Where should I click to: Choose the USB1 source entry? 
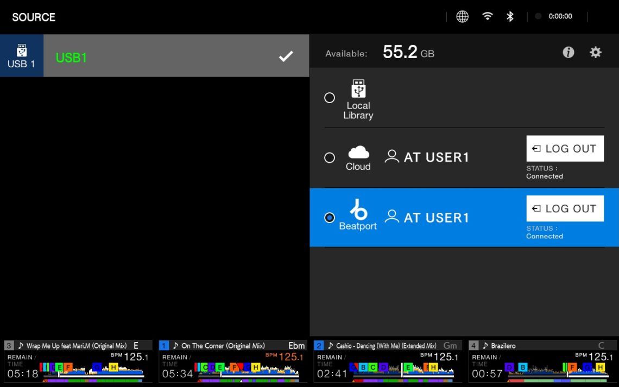pyautogui.click(x=163, y=57)
